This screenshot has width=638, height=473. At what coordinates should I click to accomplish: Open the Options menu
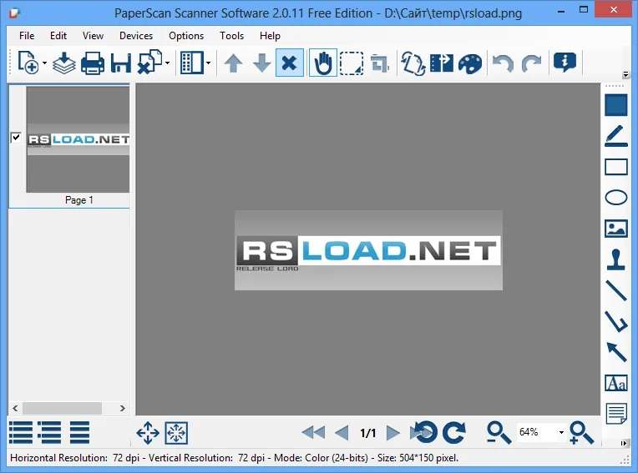click(186, 36)
